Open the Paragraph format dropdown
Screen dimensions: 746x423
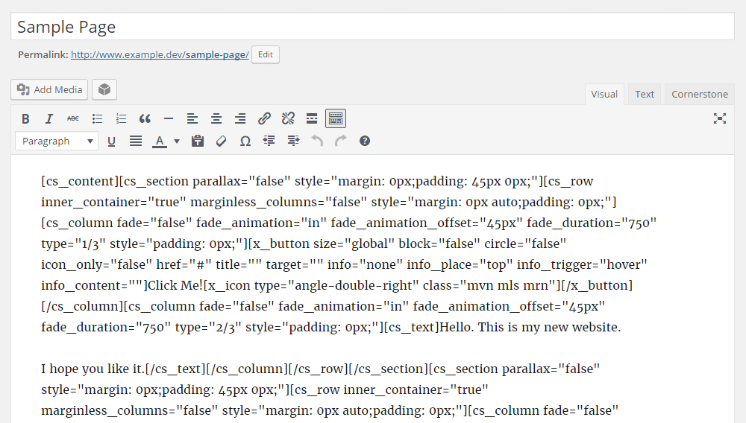pos(57,141)
